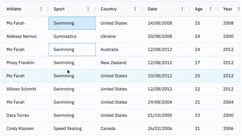Open the Year column menu icon
The height and width of the screenshot is (136, 242).
coord(239,9)
